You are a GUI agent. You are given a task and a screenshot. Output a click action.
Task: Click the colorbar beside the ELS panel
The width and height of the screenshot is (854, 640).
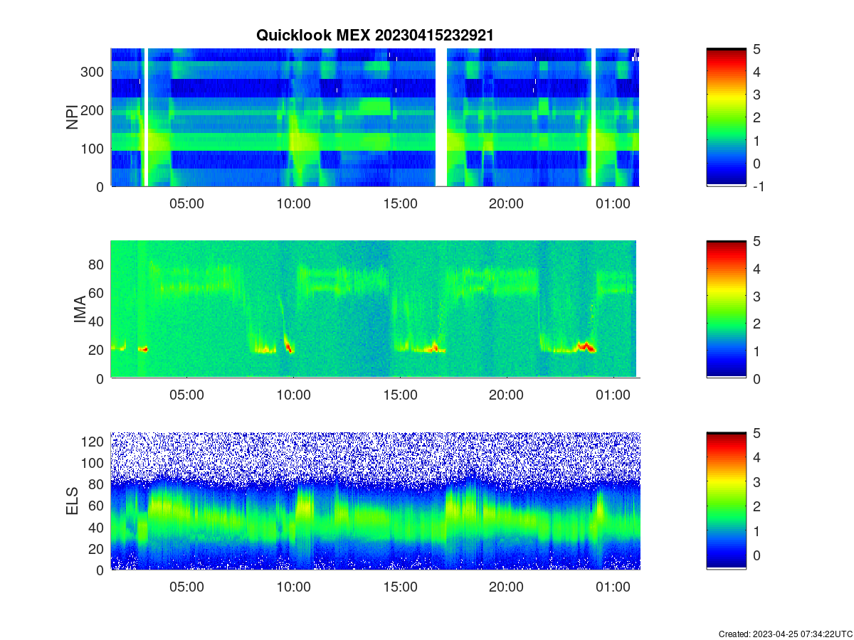click(727, 501)
